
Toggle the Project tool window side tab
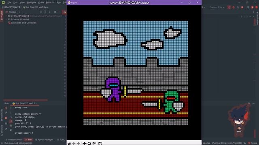point(2,15)
